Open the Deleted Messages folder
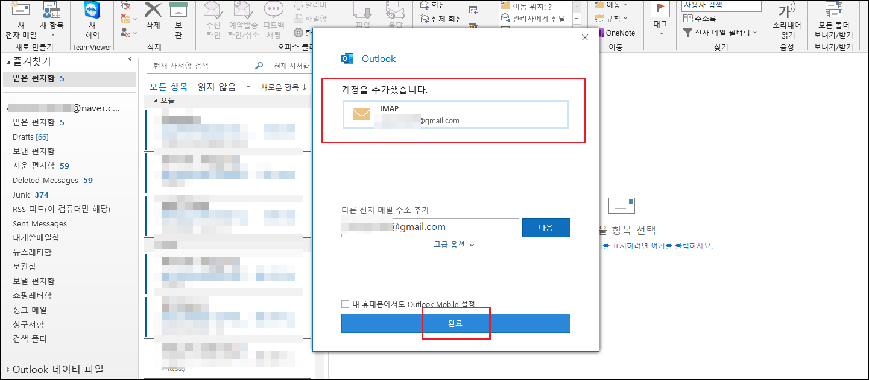This screenshot has width=869, height=380. [x=52, y=180]
